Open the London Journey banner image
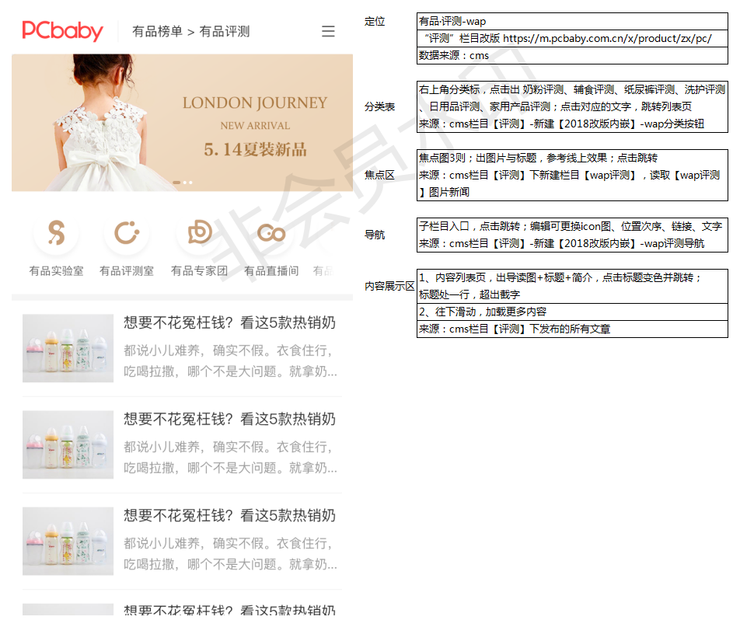 click(182, 122)
